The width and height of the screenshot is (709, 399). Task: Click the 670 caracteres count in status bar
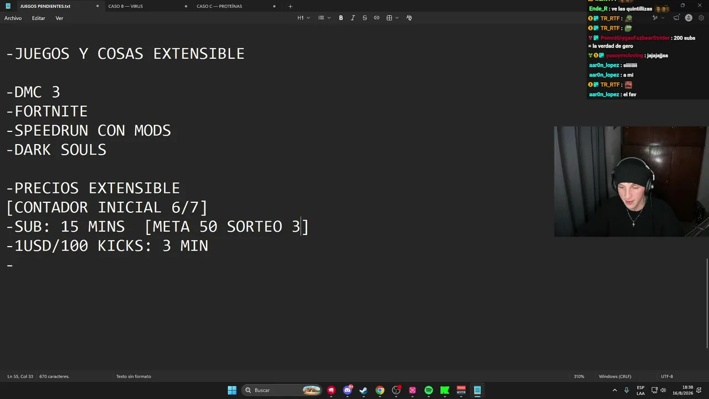[54, 376]
